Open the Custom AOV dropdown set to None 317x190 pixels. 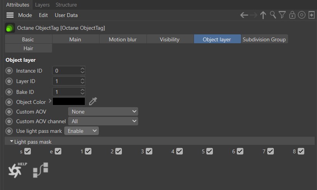[x=103, y=112]
